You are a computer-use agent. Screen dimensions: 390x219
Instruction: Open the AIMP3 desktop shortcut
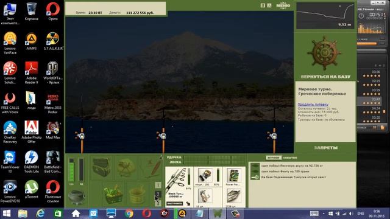(x=31, y=41)
